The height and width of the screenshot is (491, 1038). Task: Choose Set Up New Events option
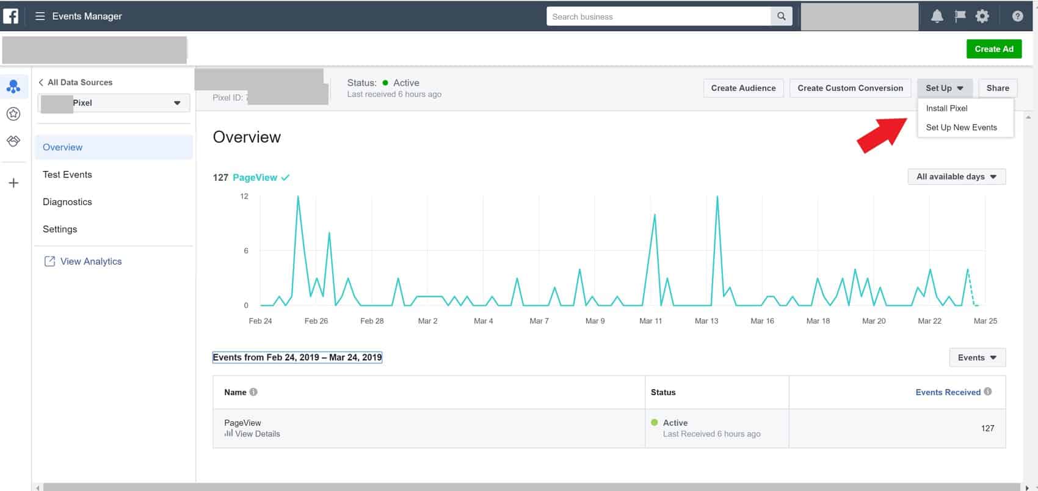(x=962, y=127)
